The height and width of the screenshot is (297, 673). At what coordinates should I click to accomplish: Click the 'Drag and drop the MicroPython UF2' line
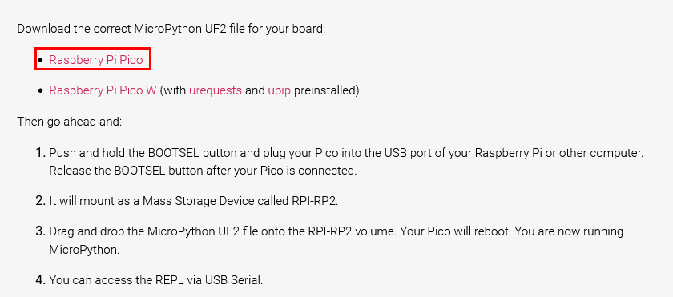click(336, 232)
